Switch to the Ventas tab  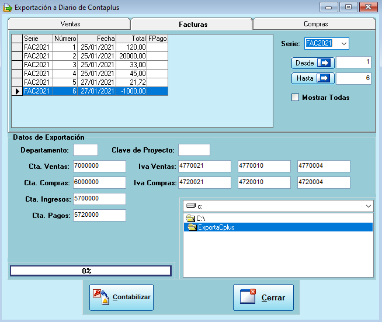point(70,24)
